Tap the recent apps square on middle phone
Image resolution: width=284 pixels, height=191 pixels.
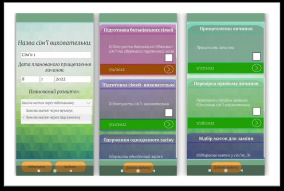click(122, 171)
